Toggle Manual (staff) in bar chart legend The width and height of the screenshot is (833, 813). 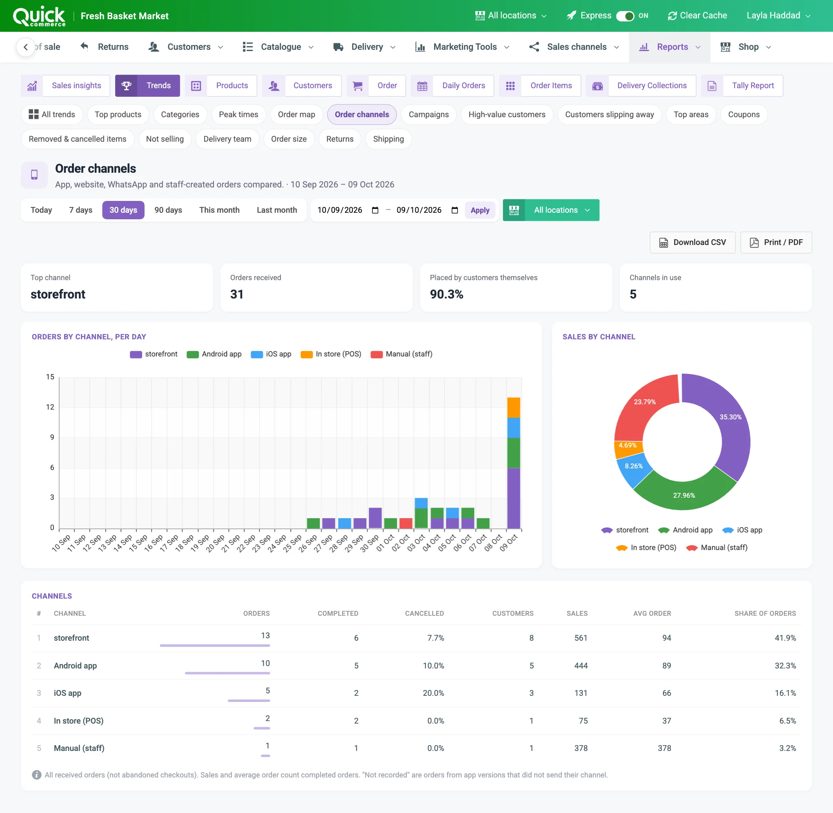pyautogui.click(x=401, y=354)
